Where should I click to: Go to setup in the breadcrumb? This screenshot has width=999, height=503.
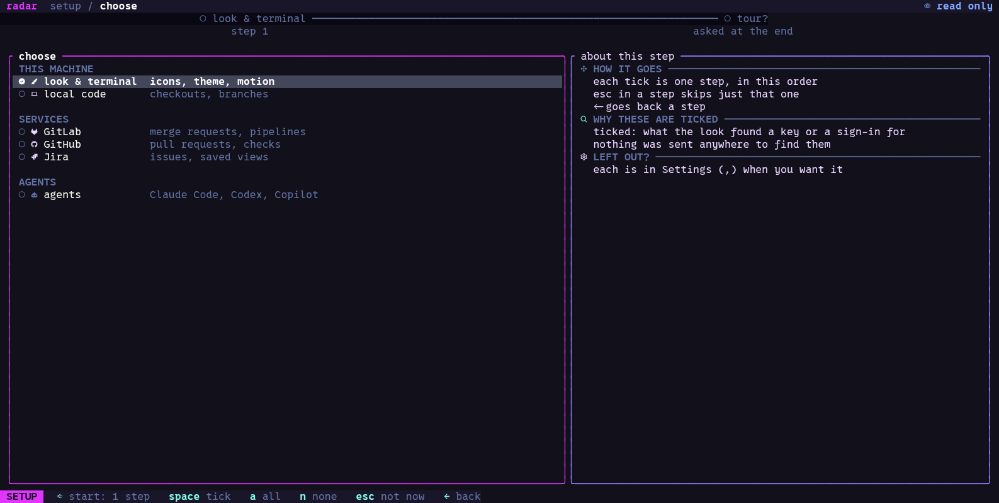coord(65,6)
